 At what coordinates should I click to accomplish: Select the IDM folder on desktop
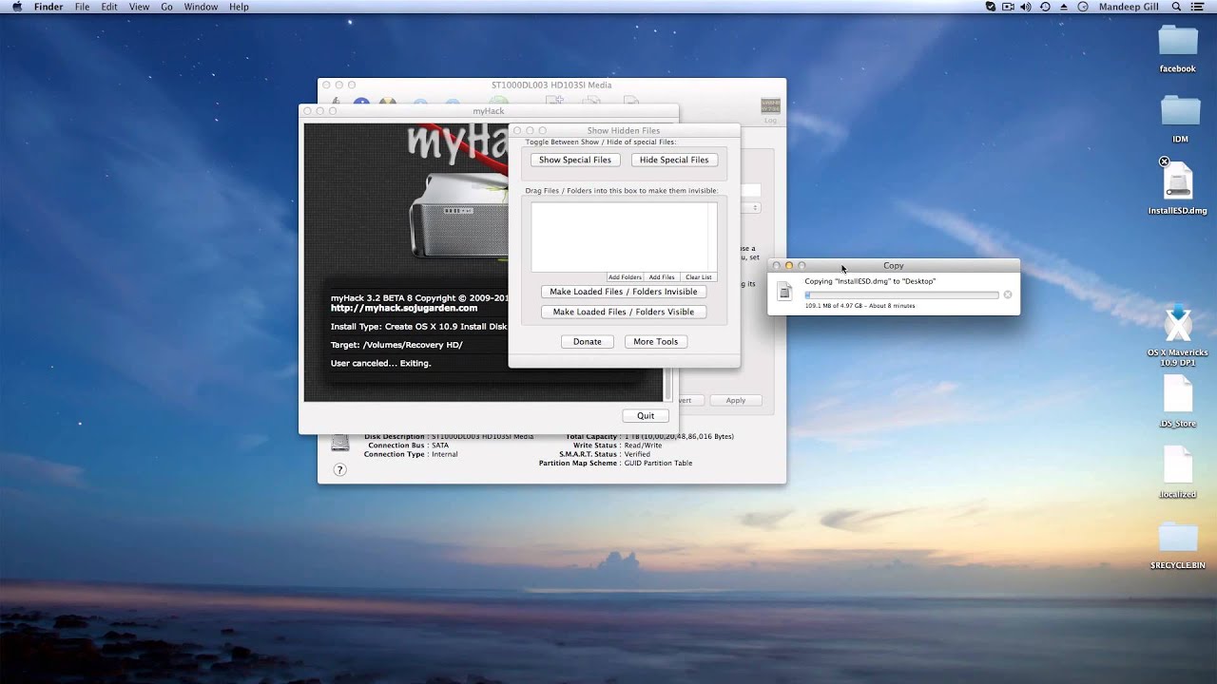point(1180,111)
